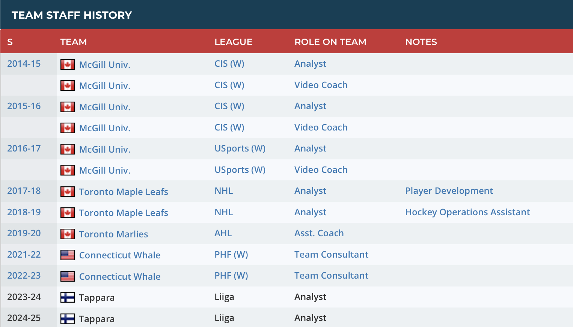Click the AHL league link
Screen dimensions: 573x327
click(223, 233)
